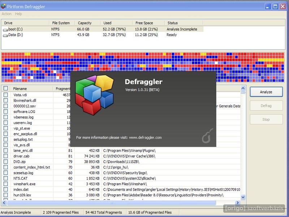Check the box for enc_aacplus.dll
The height and width of the screenshot is (217, 289).
coord(6,133)
